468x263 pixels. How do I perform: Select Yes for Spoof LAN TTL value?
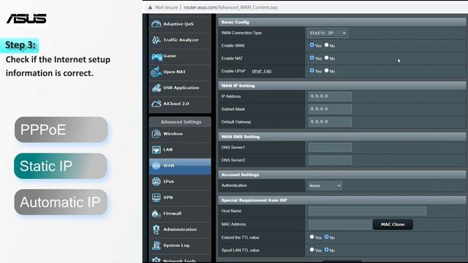pyautogui.click(x=312, y=250)
